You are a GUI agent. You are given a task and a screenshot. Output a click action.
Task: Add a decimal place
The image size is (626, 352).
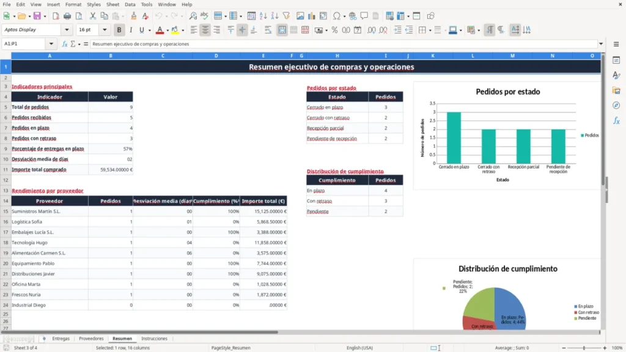(371, 30)
